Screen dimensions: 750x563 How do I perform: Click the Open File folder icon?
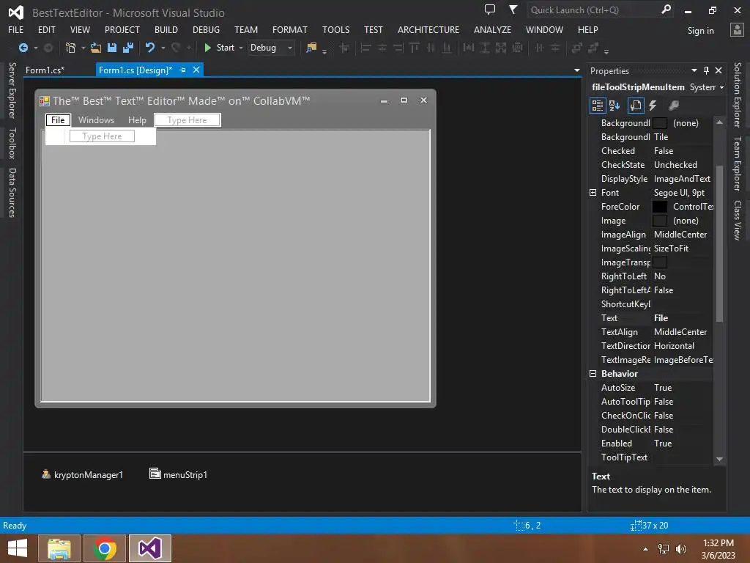point(96,48)
